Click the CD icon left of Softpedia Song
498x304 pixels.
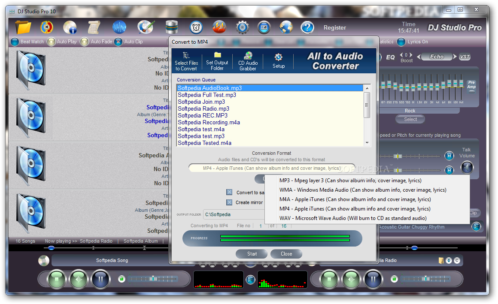click(x=44, y=261)
